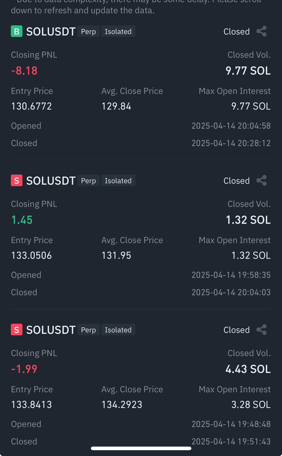Tap the Isolated tag on the first trade
Image resolution: width=282 pixels, height=456 pixels.
pyautogui.click(x=118, y=31)
